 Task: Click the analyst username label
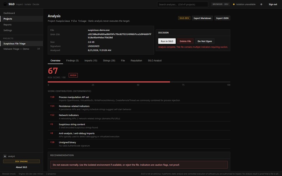12,156
